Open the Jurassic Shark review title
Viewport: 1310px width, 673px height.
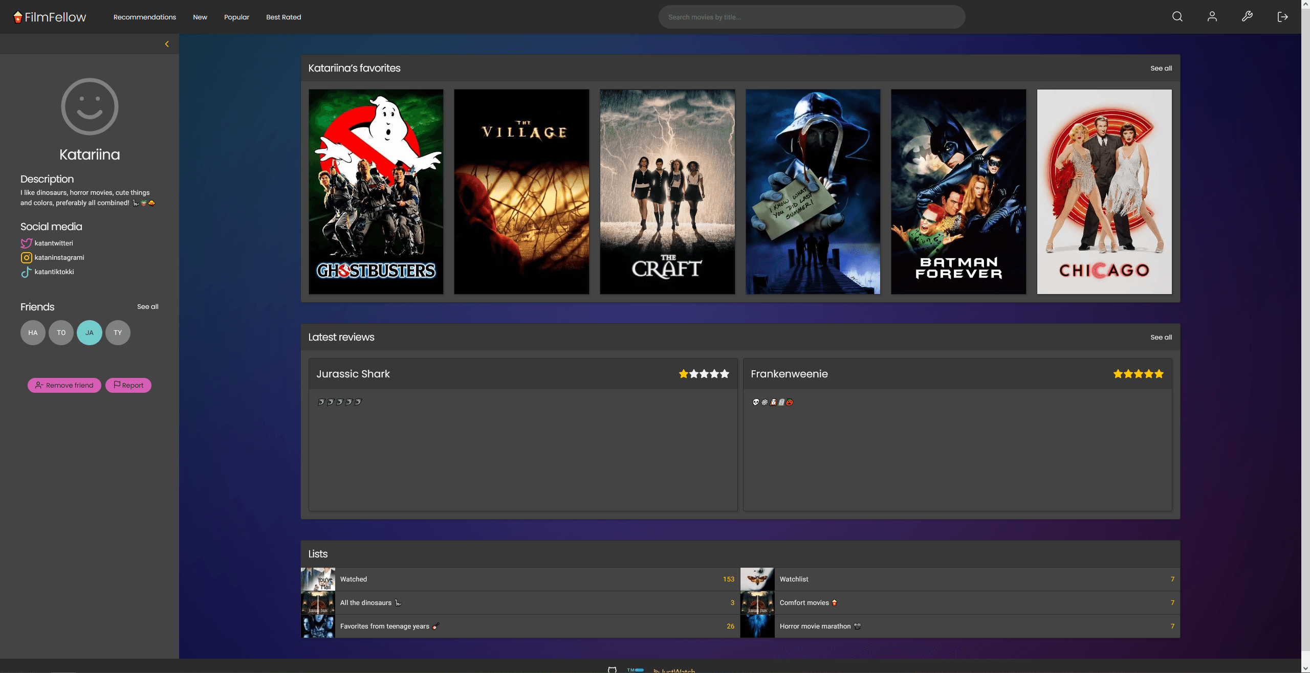[353, 374]
